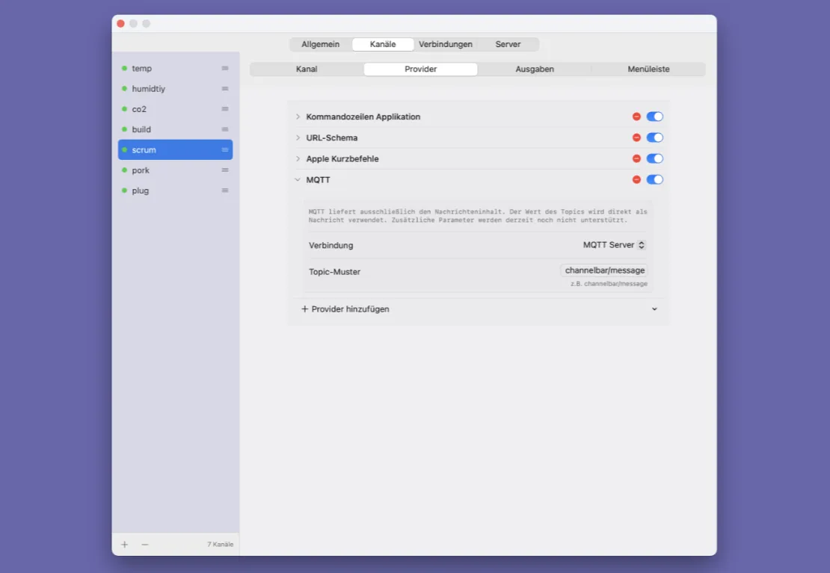The image size is (830, 573).
Task: Click the Topic-Muster text field
Action: (x=605, y=270)
